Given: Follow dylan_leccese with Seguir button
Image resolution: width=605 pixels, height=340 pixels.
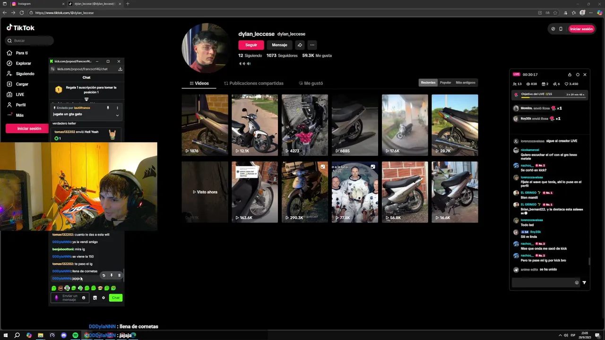Looking at the screenshot, I should 251,45.
